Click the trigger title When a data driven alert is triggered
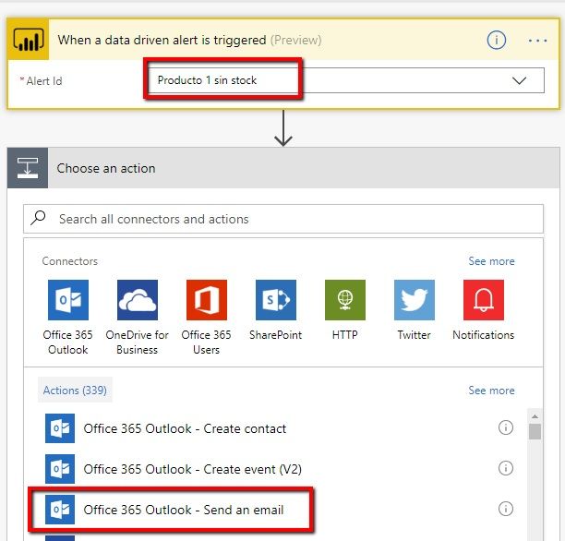Screen dimensions: 565x541 162,40
